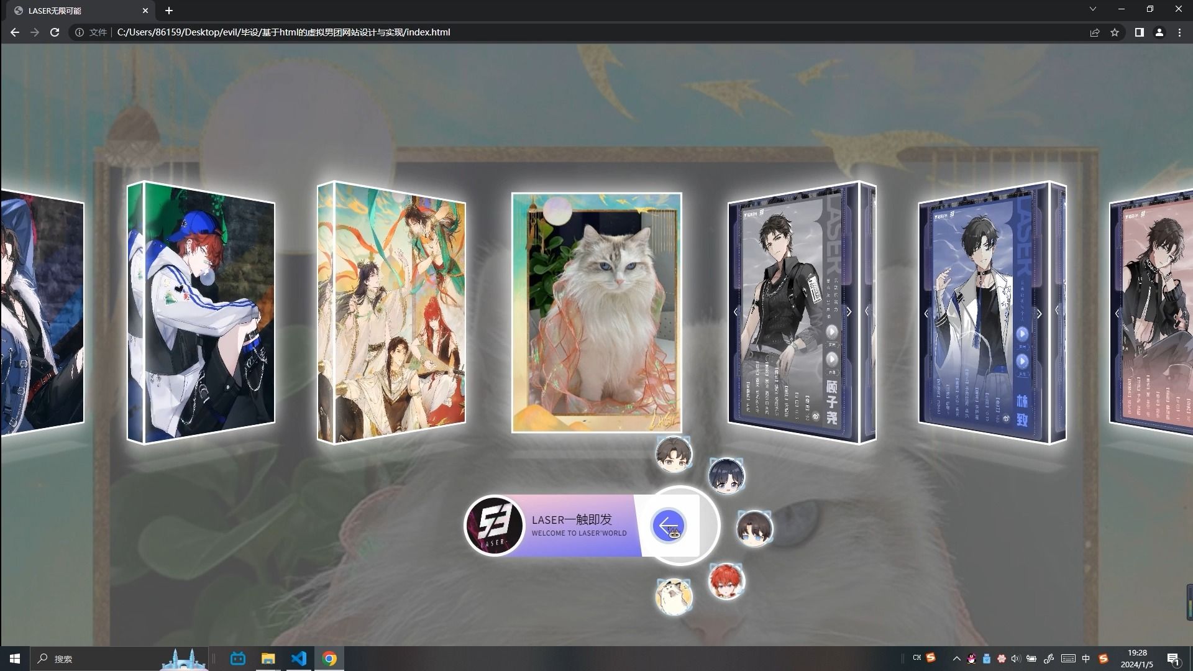
Task: Click the address bar URL index.html
Action: [x=283, y=32]
